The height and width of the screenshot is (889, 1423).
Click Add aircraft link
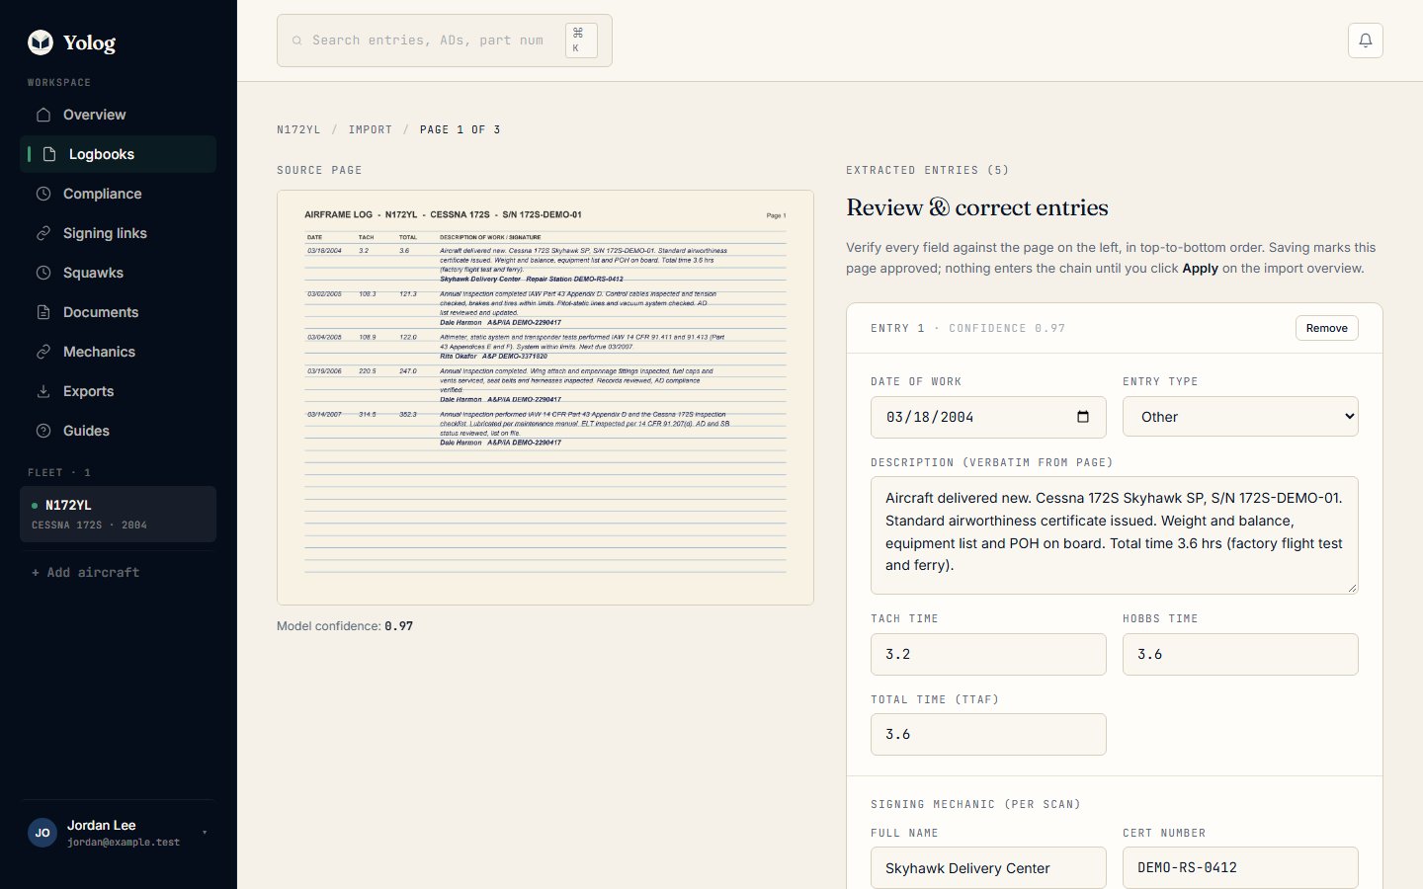tap(85, 572)
